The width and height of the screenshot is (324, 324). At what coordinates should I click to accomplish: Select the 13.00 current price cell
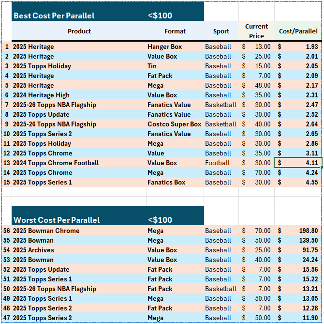click(256, 46)
